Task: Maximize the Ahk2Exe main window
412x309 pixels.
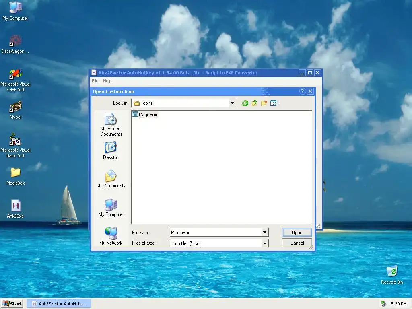Action: click(310, 73)
